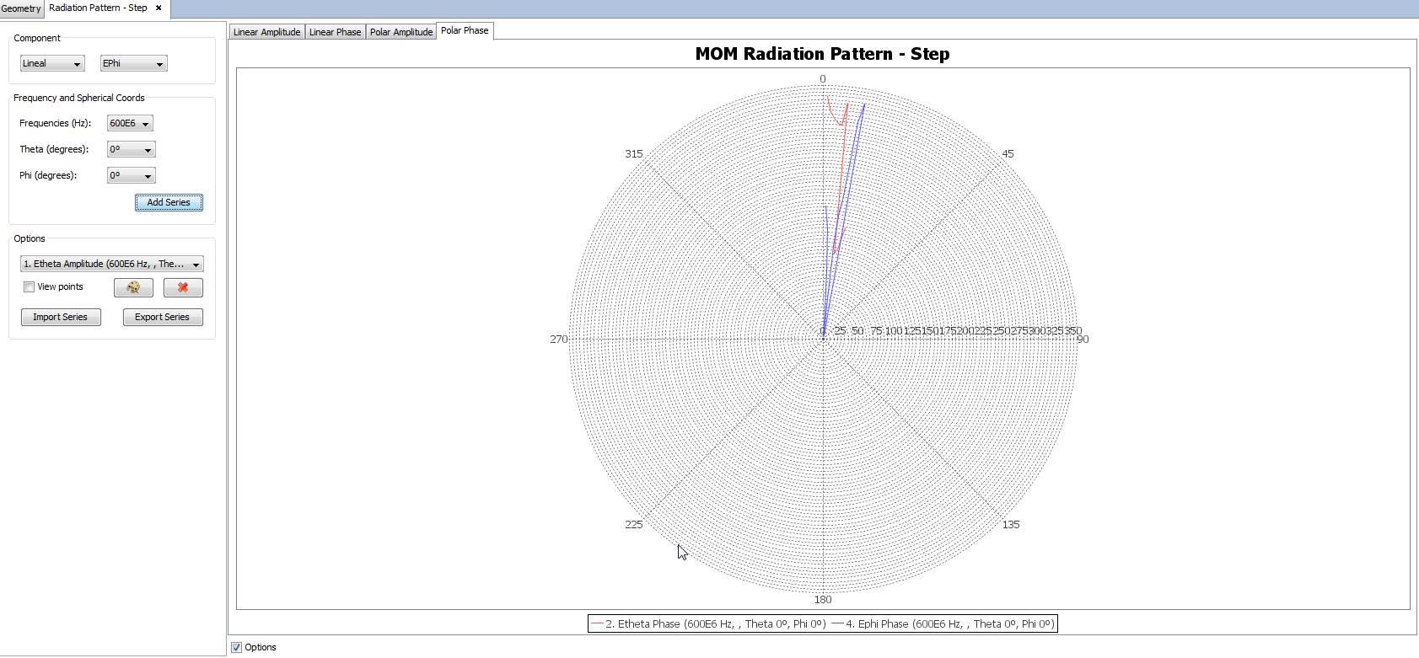Click the Import Series button
The width and height of the screenshot is (1419, 658).
[x=61, y=317]
